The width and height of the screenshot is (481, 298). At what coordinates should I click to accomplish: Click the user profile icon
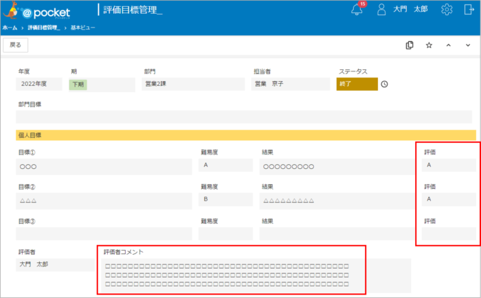[x=381, y=10]
